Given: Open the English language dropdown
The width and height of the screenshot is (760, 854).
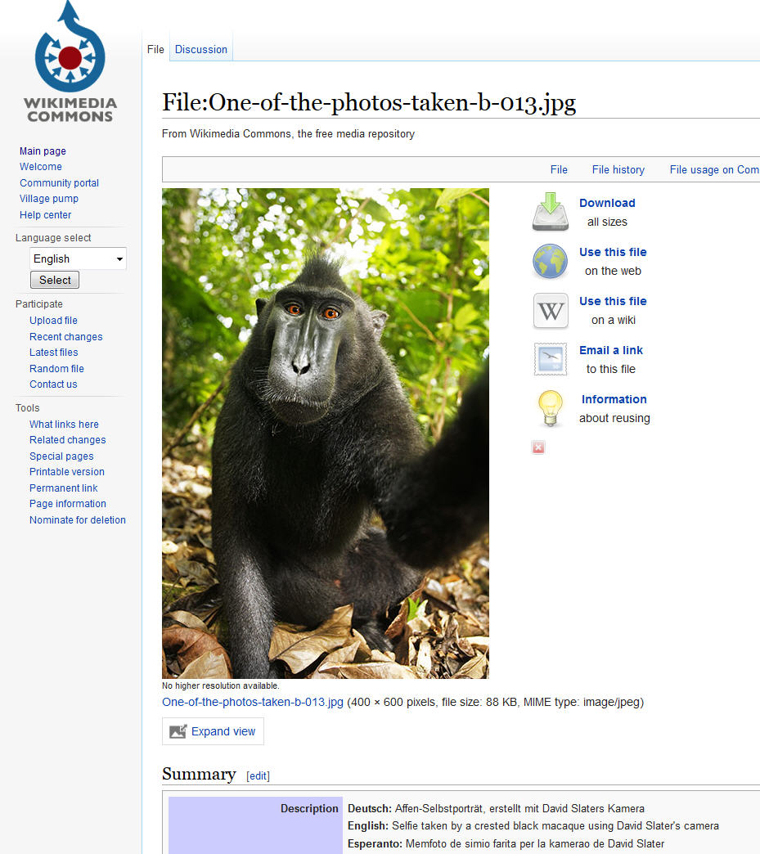Looking at the screenshot, I should coord(78,258).
